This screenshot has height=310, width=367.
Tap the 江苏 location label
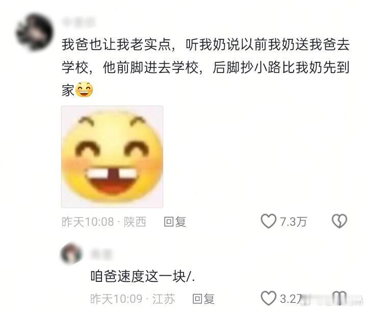click(x=164, y=299)
